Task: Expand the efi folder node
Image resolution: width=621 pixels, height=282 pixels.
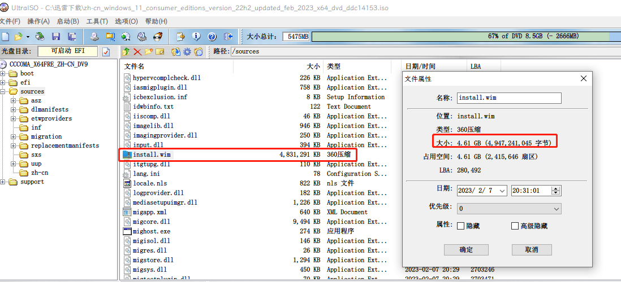Action: coord(3,82)
